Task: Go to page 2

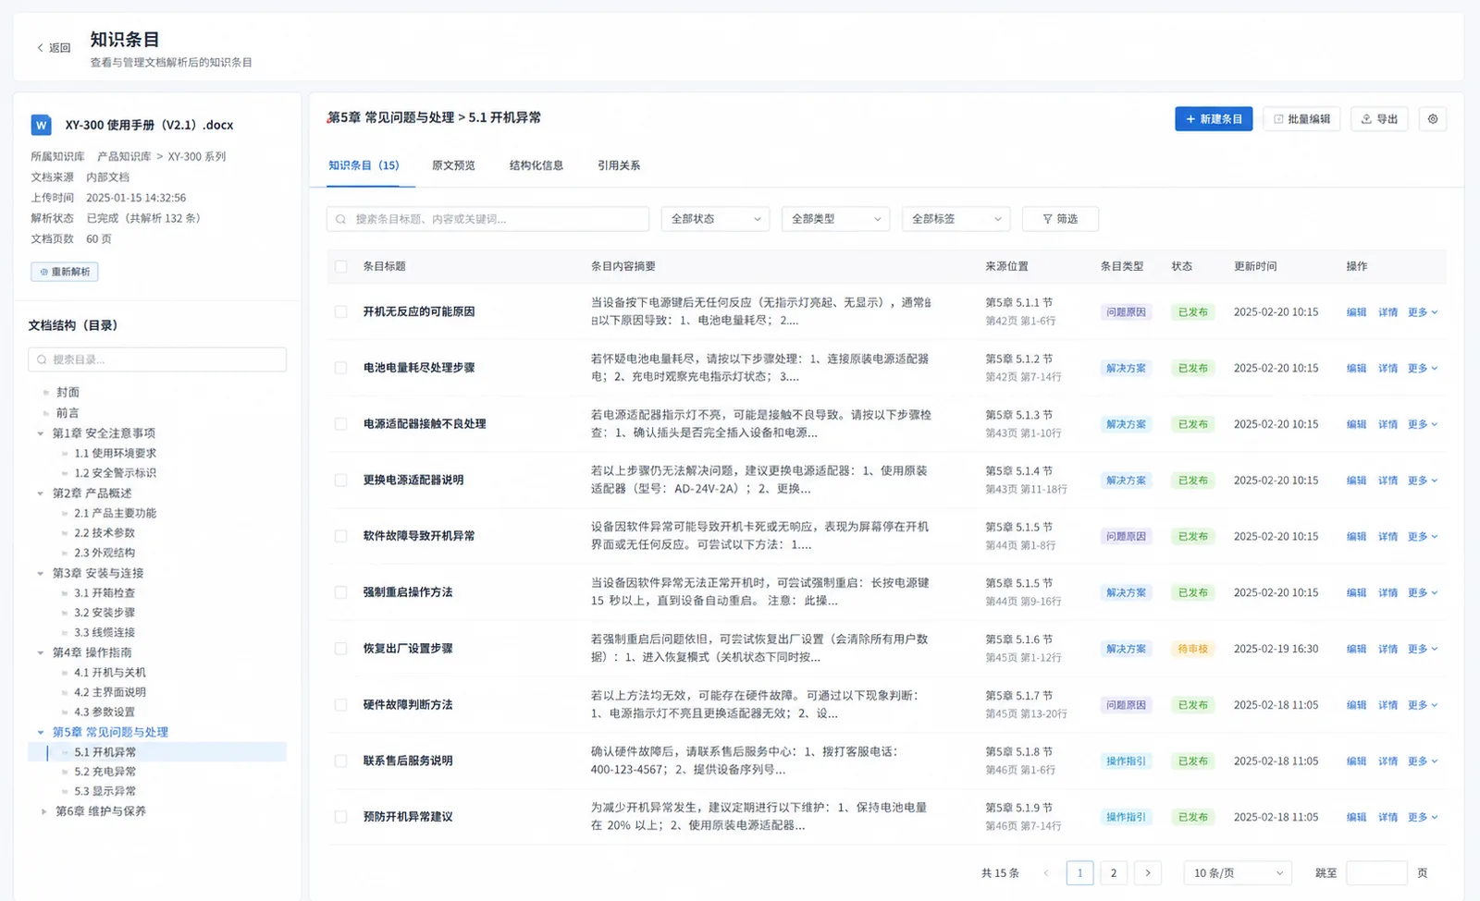Action: pyautogui.click(x=1114, y=872)
